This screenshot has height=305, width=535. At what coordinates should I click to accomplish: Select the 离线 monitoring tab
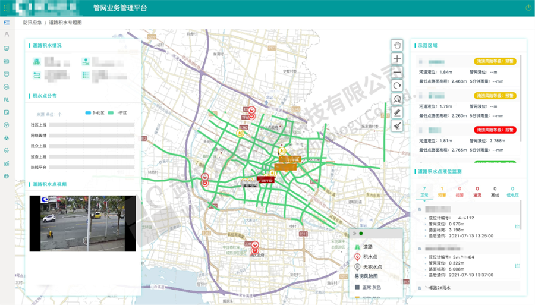495,192
